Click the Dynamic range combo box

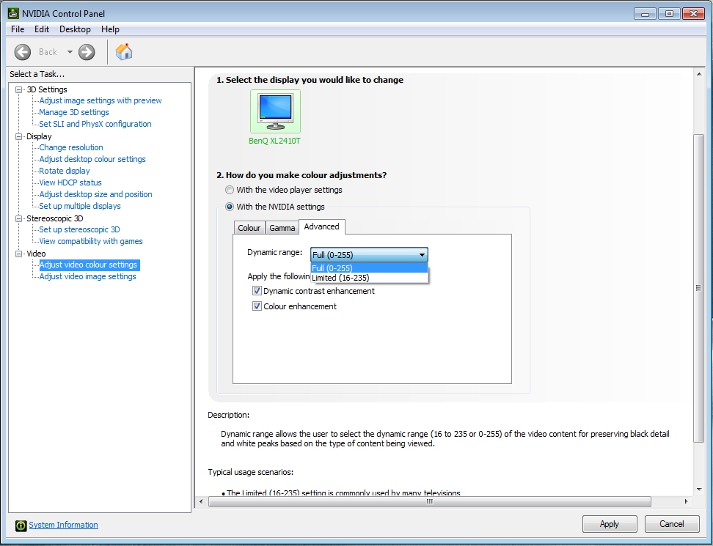369,255
